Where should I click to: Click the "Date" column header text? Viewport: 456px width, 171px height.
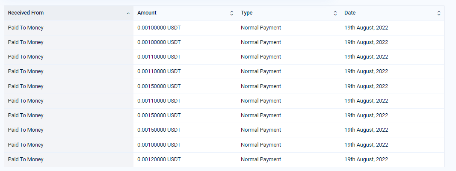pos(350,13)
